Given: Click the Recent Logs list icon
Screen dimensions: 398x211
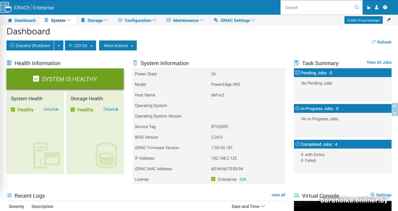Looking at the screenshot, I should click(9, 195).
